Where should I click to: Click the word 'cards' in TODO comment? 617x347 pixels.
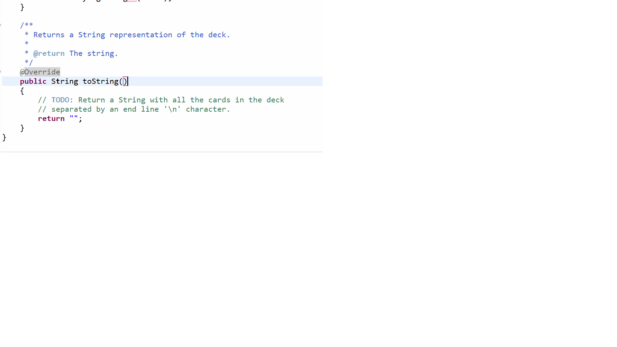coord(219,100)
